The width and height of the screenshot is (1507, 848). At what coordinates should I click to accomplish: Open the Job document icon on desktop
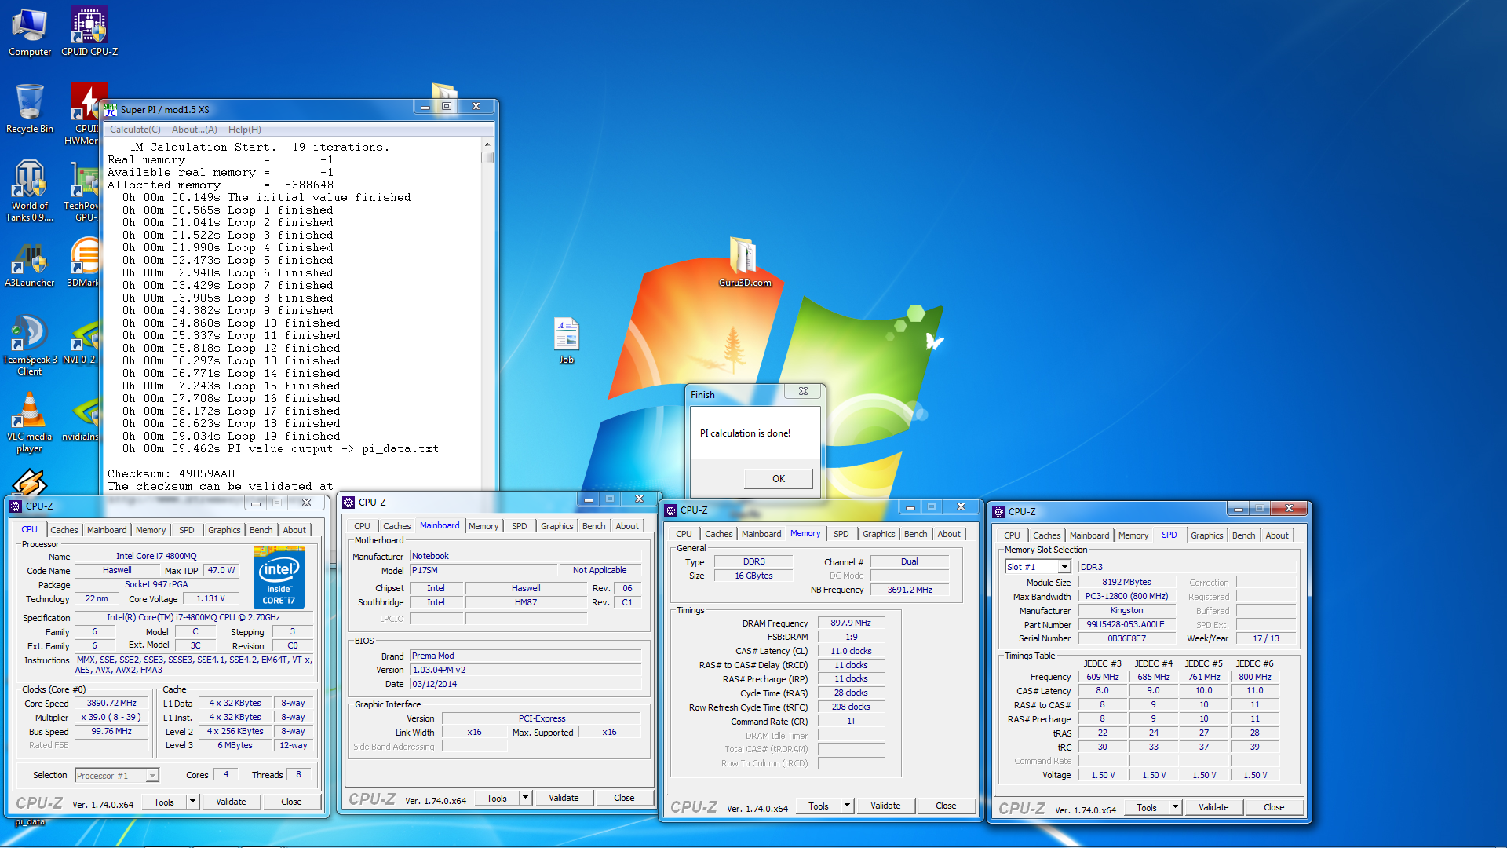tap(566, 340)
